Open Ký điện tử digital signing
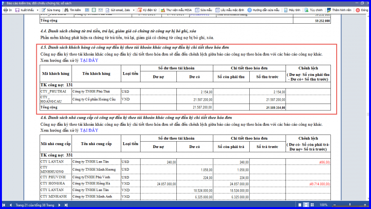 pos(147,10)
